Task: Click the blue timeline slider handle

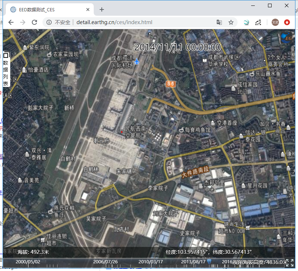Action: point(209,262)
